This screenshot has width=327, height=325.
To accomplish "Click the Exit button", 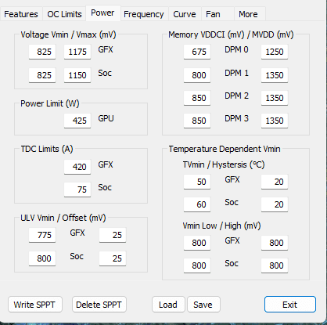I will click(x=290, y=305).
